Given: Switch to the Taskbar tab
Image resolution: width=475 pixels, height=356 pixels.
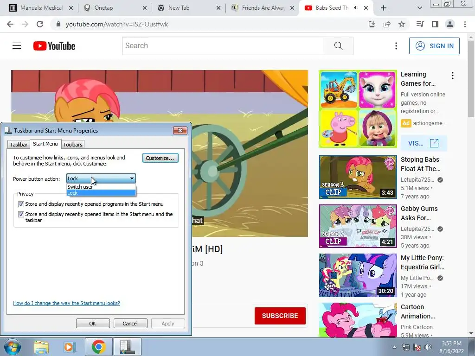Looking at the screenshot, I should pyautogui.click(x=19, y=145).
